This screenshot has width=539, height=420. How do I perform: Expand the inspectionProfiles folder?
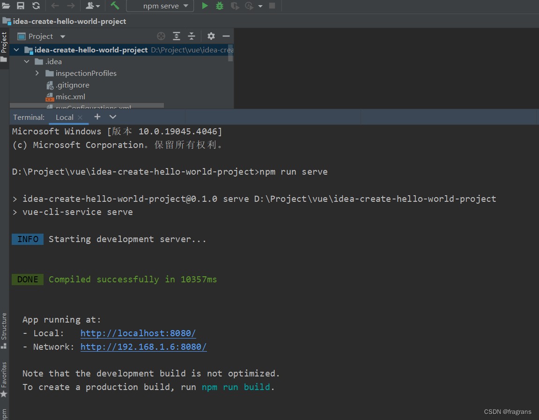click(x=37, y=73)
